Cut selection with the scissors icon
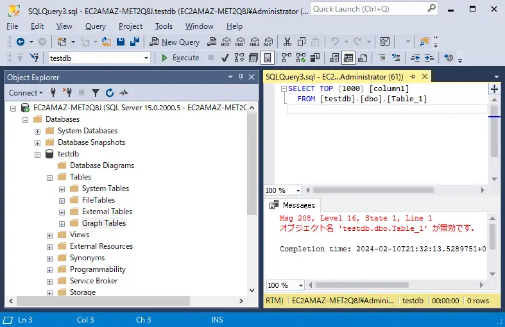505x327 pixels. point(287,42)
